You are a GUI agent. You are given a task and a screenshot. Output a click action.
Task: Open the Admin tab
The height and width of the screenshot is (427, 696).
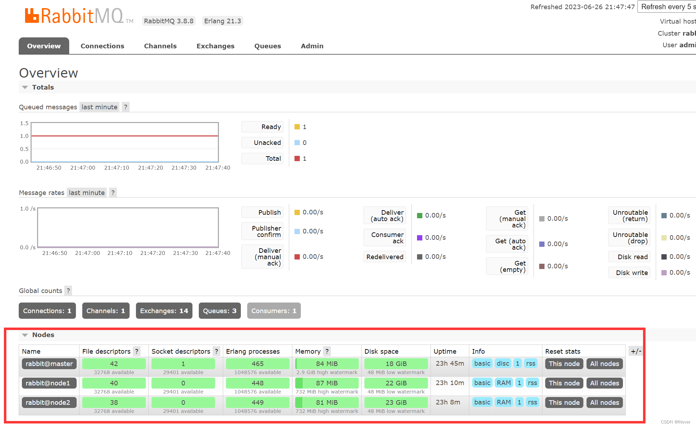[x=312, y=46]
